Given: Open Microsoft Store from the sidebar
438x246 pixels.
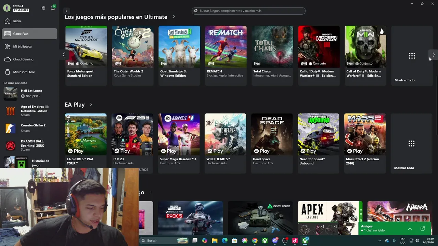Looking at the screenshot, I should 29,72.
